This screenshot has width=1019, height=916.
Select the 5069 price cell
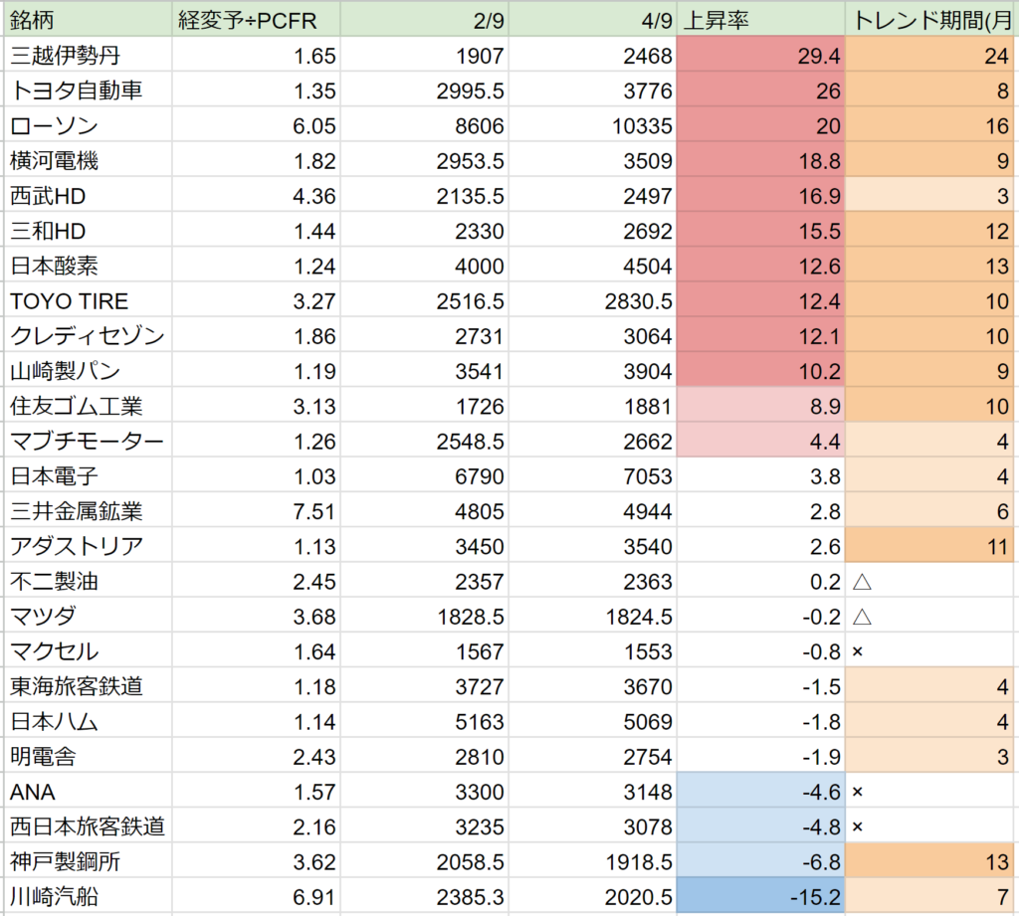593,722
